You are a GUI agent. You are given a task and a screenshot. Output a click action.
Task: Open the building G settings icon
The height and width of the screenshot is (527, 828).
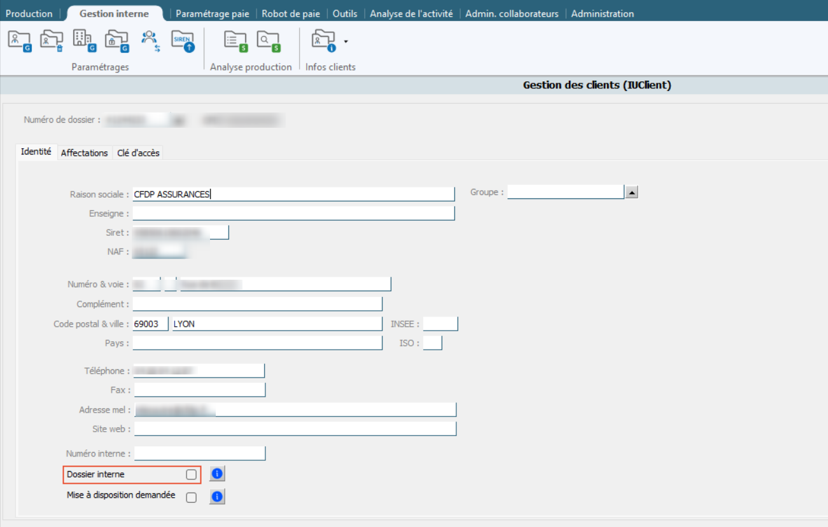coord(85,41)
